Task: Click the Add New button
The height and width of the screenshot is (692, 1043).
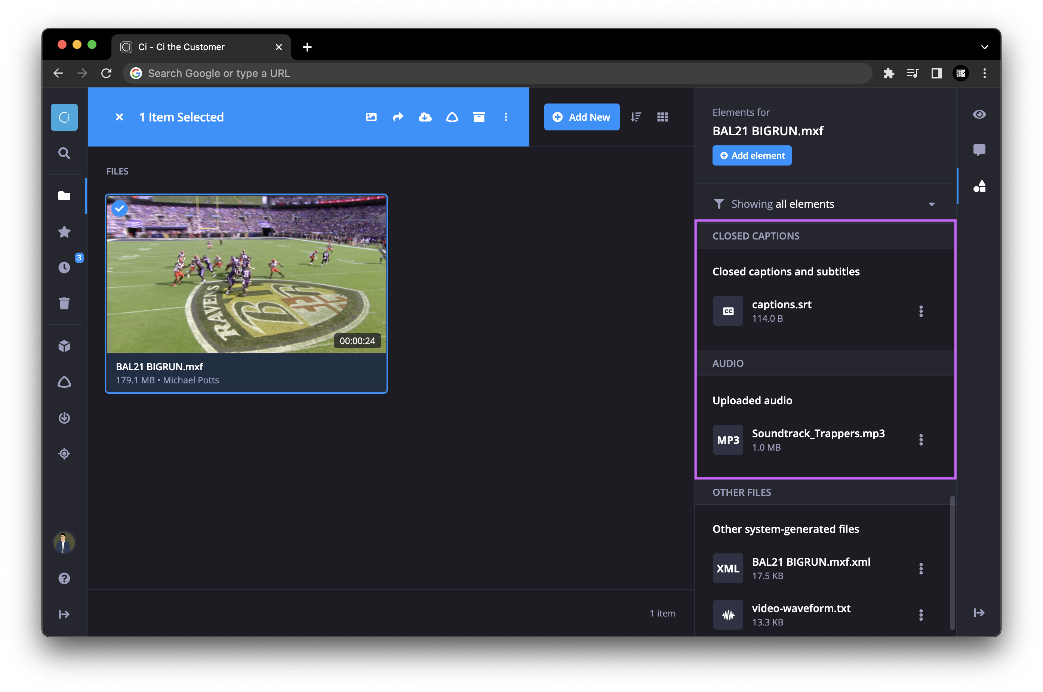Action: tap(582, 117)
